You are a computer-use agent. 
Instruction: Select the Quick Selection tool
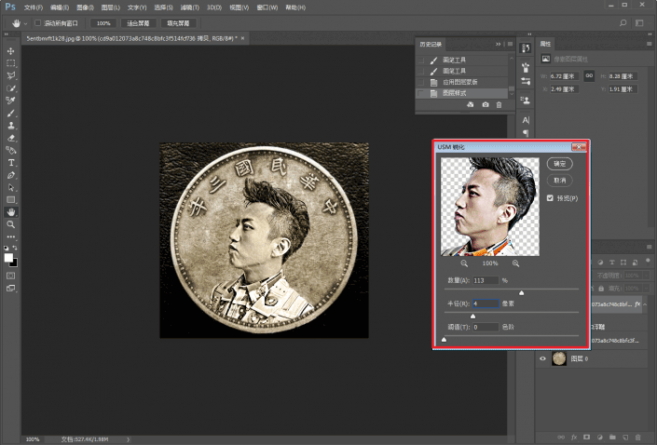tap(11, 88)
